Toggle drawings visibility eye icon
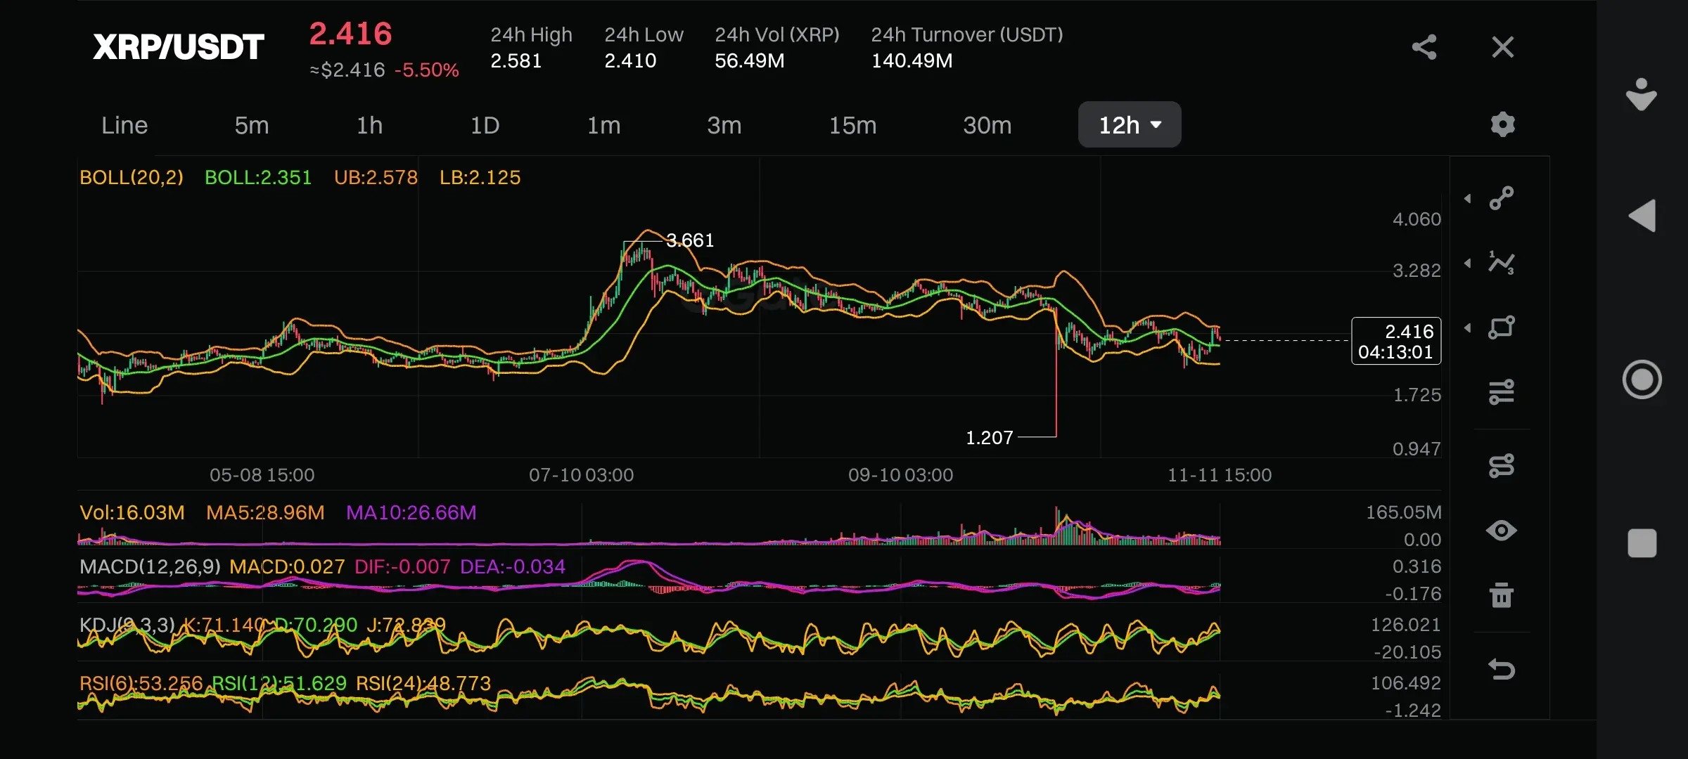Screen dimensions: 1688x759 (1502, 531)
